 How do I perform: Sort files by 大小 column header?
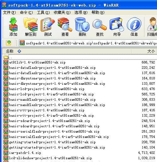point(144,51)
